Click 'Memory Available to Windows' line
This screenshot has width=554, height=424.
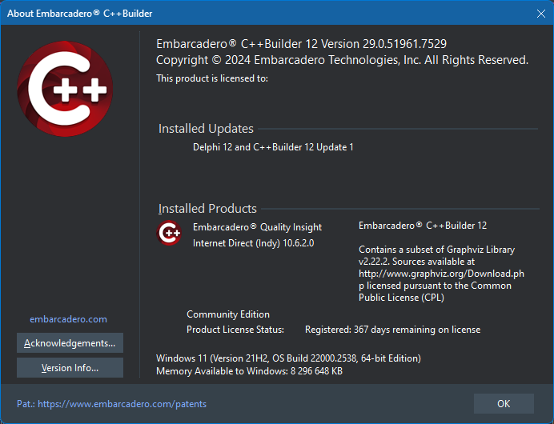(x=249, y=371)
